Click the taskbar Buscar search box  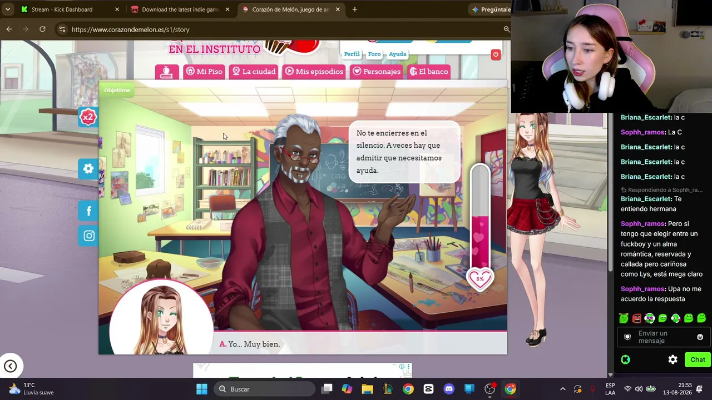(x=264, y=389)
